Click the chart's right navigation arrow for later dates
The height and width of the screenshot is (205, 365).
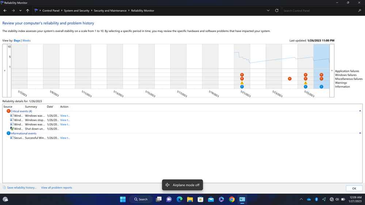pos(332,71)
